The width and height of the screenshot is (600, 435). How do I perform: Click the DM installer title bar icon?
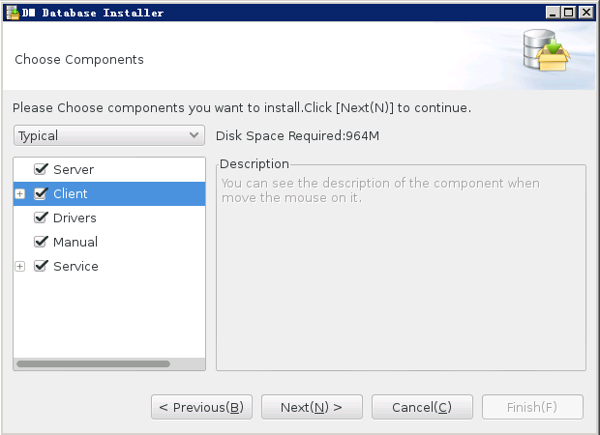[x=13, y=13]
